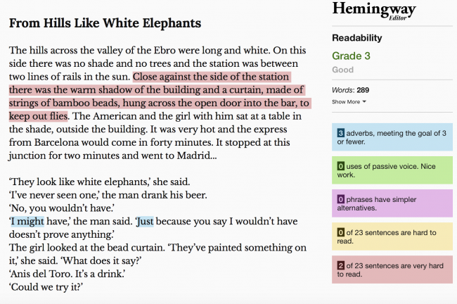This screenshot has height=304, width=457.
Task: Click the Words: 289 counter
Action: [x=352, y=90]
